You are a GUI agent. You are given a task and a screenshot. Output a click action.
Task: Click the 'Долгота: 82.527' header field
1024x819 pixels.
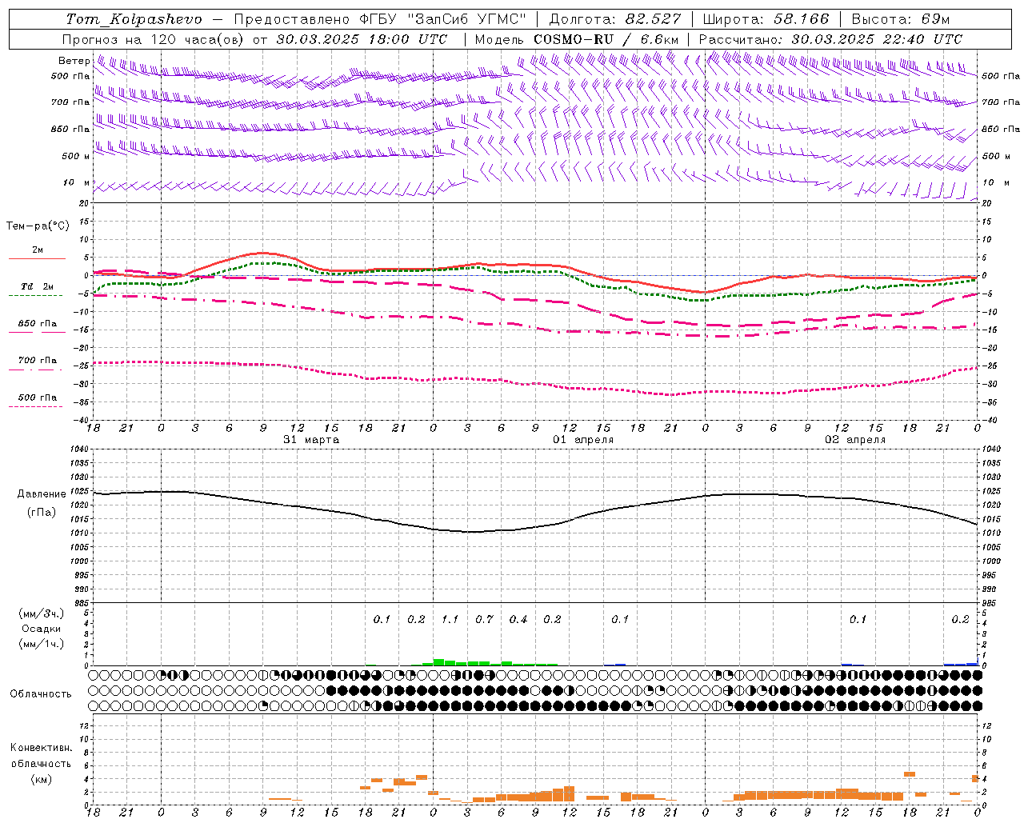coord(615,19)
